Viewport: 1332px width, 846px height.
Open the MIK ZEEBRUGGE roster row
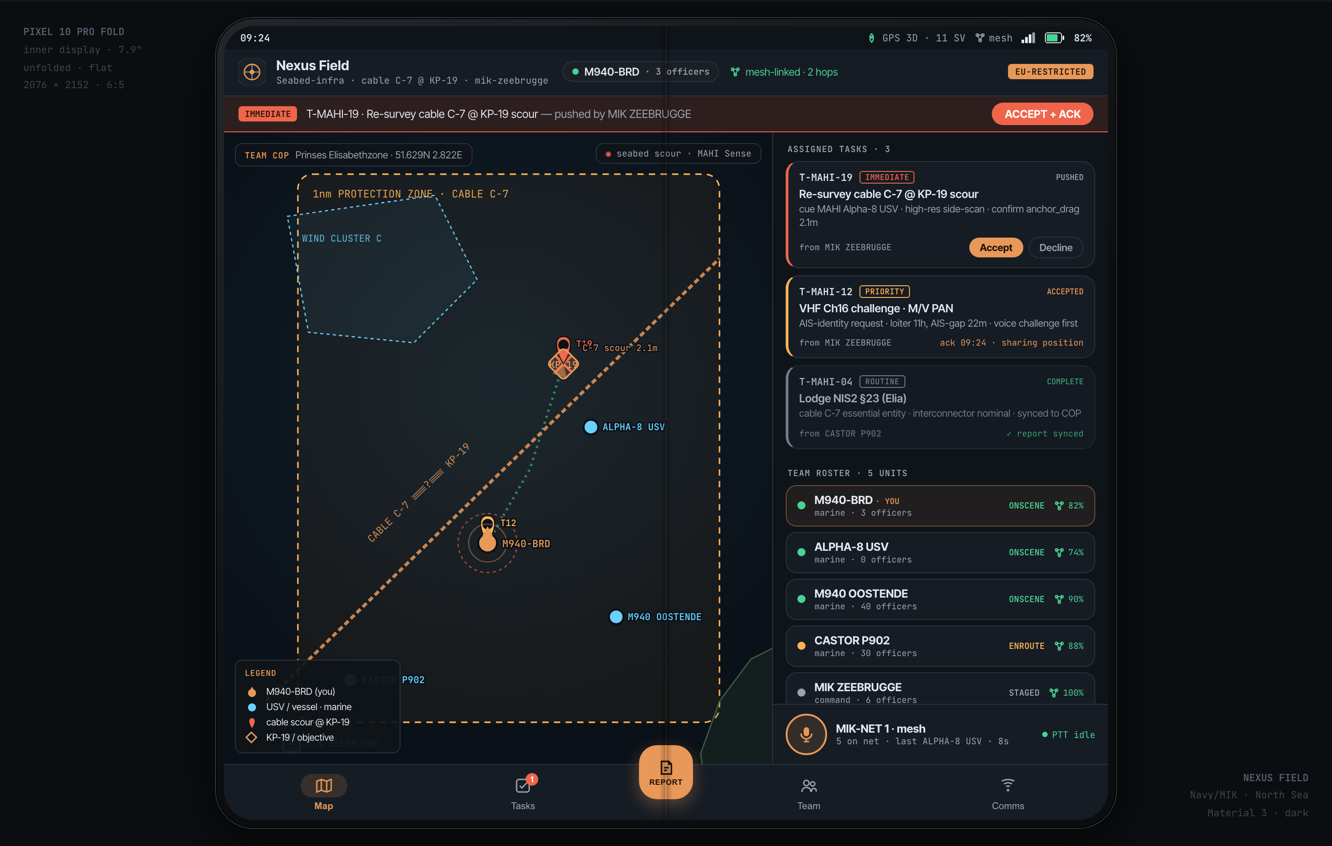pyautogui.click(x=940, y=689)
